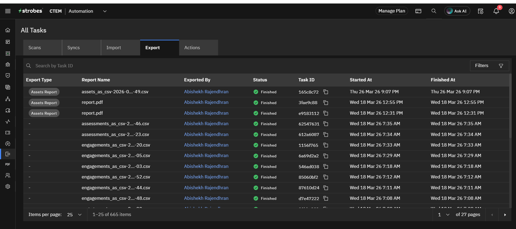Image resolution: width=516 pixels, height=229 pixels.
Task: Copy Task ID 62547631
Action: (x=326, y=124)
